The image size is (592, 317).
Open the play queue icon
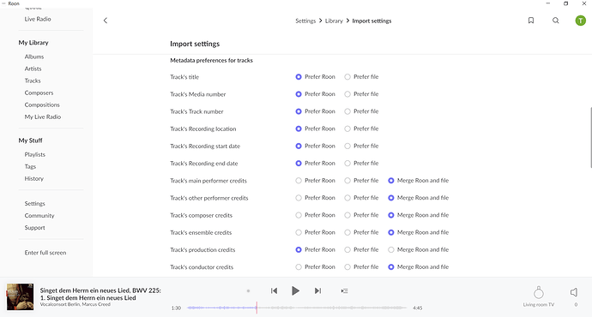(x=344, y=291)
